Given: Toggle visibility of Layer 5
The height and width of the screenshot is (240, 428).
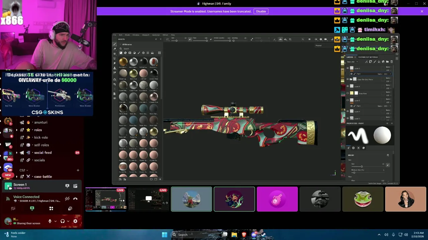Looking at the screenshot, I should (347, 100).
